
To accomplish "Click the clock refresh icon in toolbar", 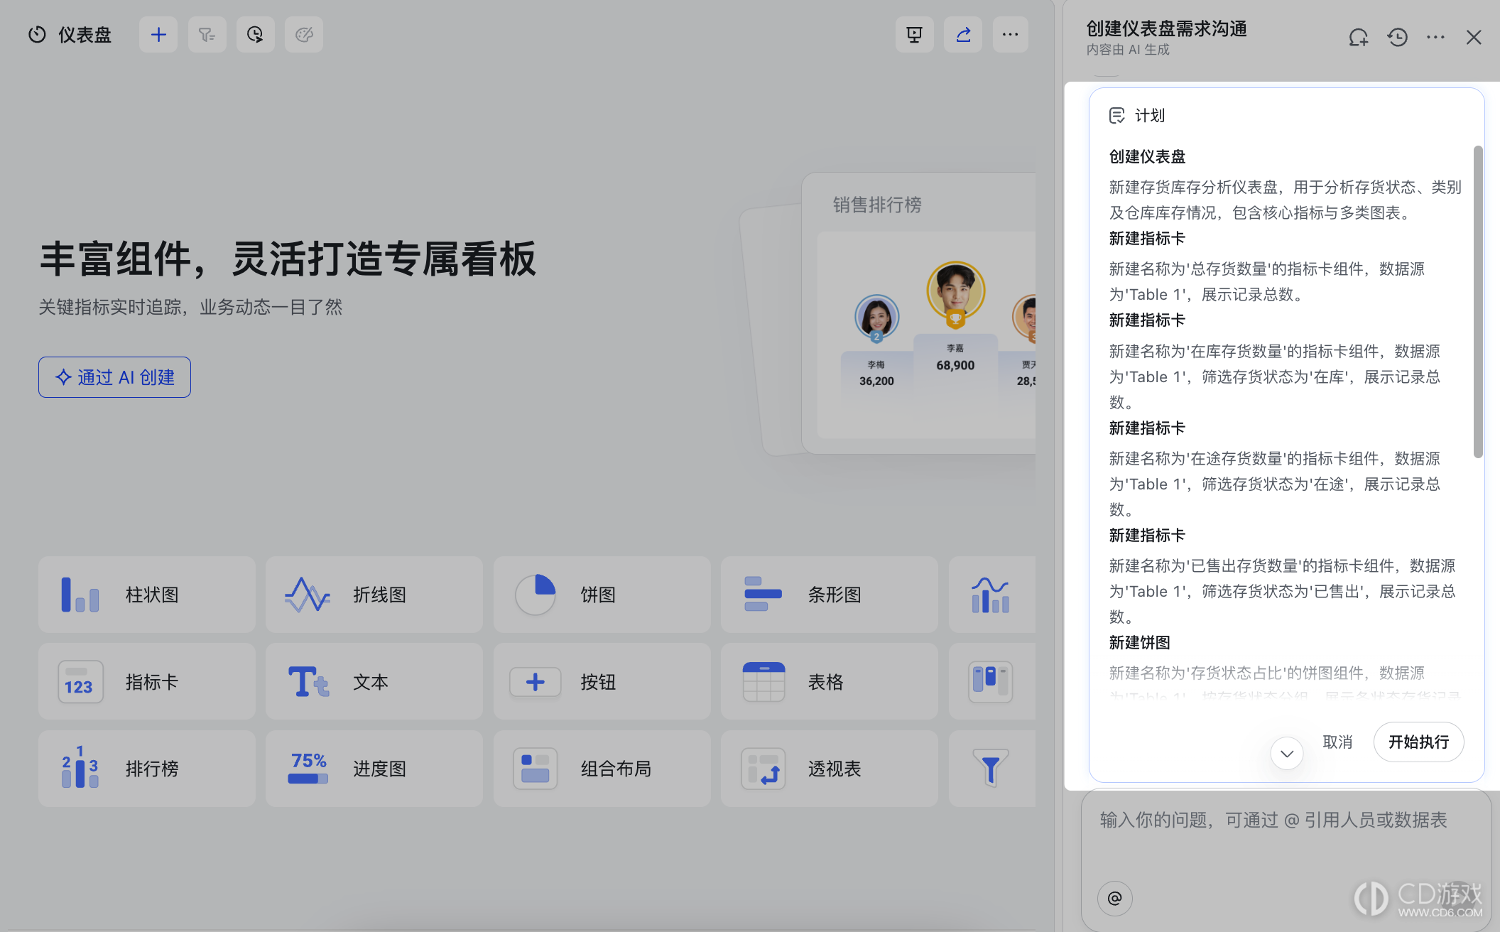I will point(255,35).
